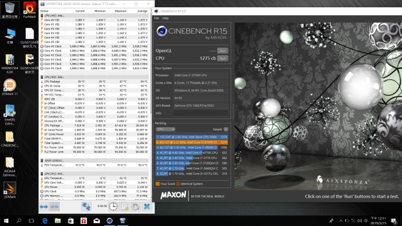Click the rendered spheres scene image
The height and width of the screenshot is (226, 402).
tap(318, 106)
